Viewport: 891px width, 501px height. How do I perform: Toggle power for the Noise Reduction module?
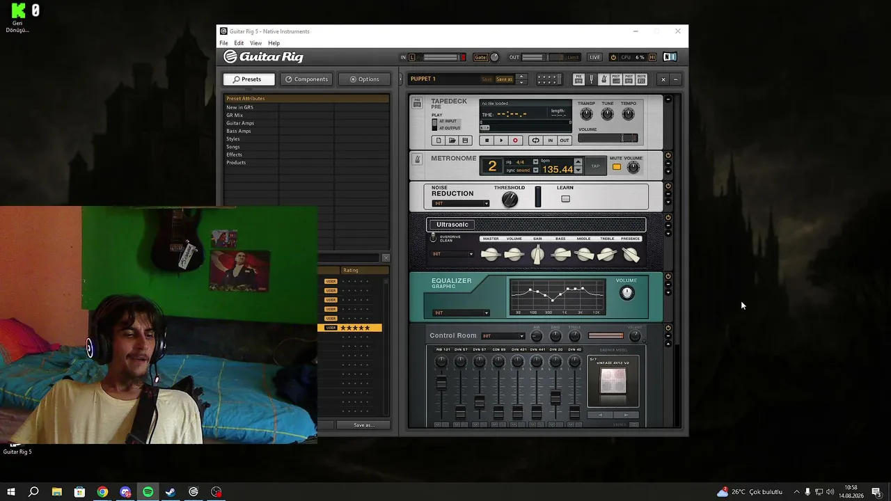coord(668,186)
